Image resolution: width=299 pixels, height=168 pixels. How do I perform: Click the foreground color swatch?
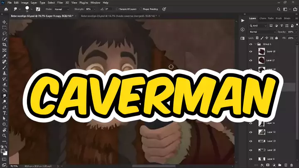tap(3, 146)
